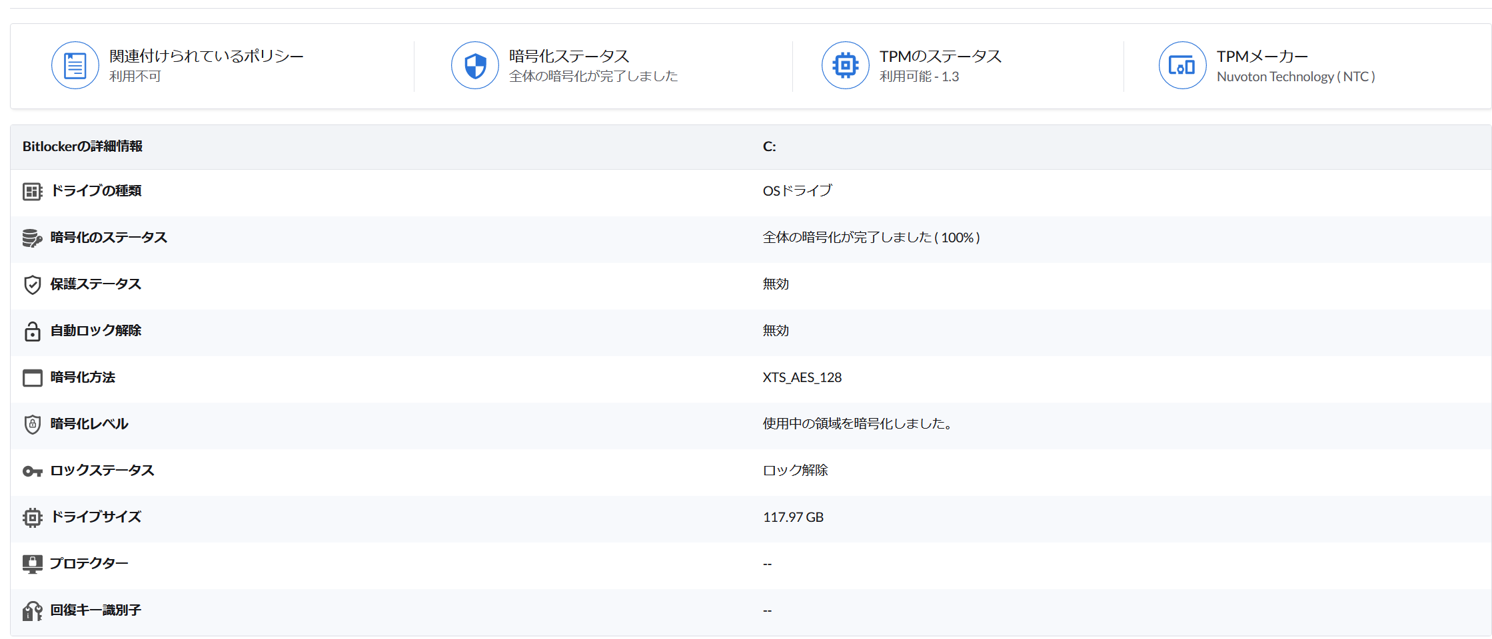Click the ロックステータス key icon
The height and width of the screenshot is (639, 1492).
(32, 471)
